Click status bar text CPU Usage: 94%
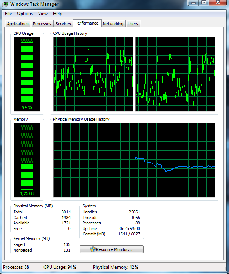 click(60, 267)
